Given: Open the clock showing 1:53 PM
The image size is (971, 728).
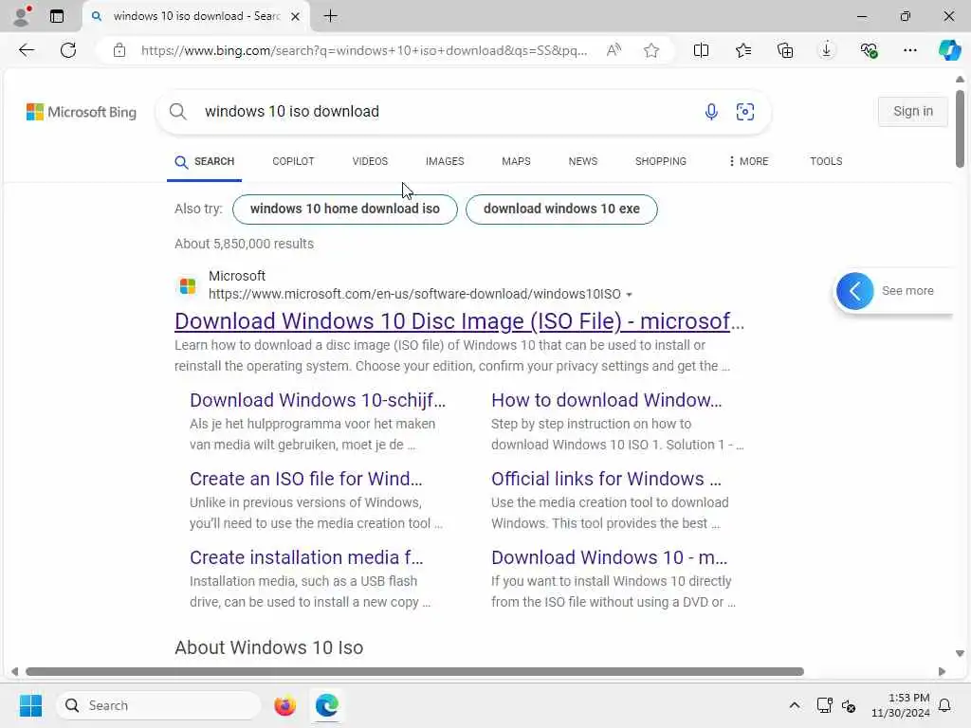Looking at the screenshot, I should (901, 705).
